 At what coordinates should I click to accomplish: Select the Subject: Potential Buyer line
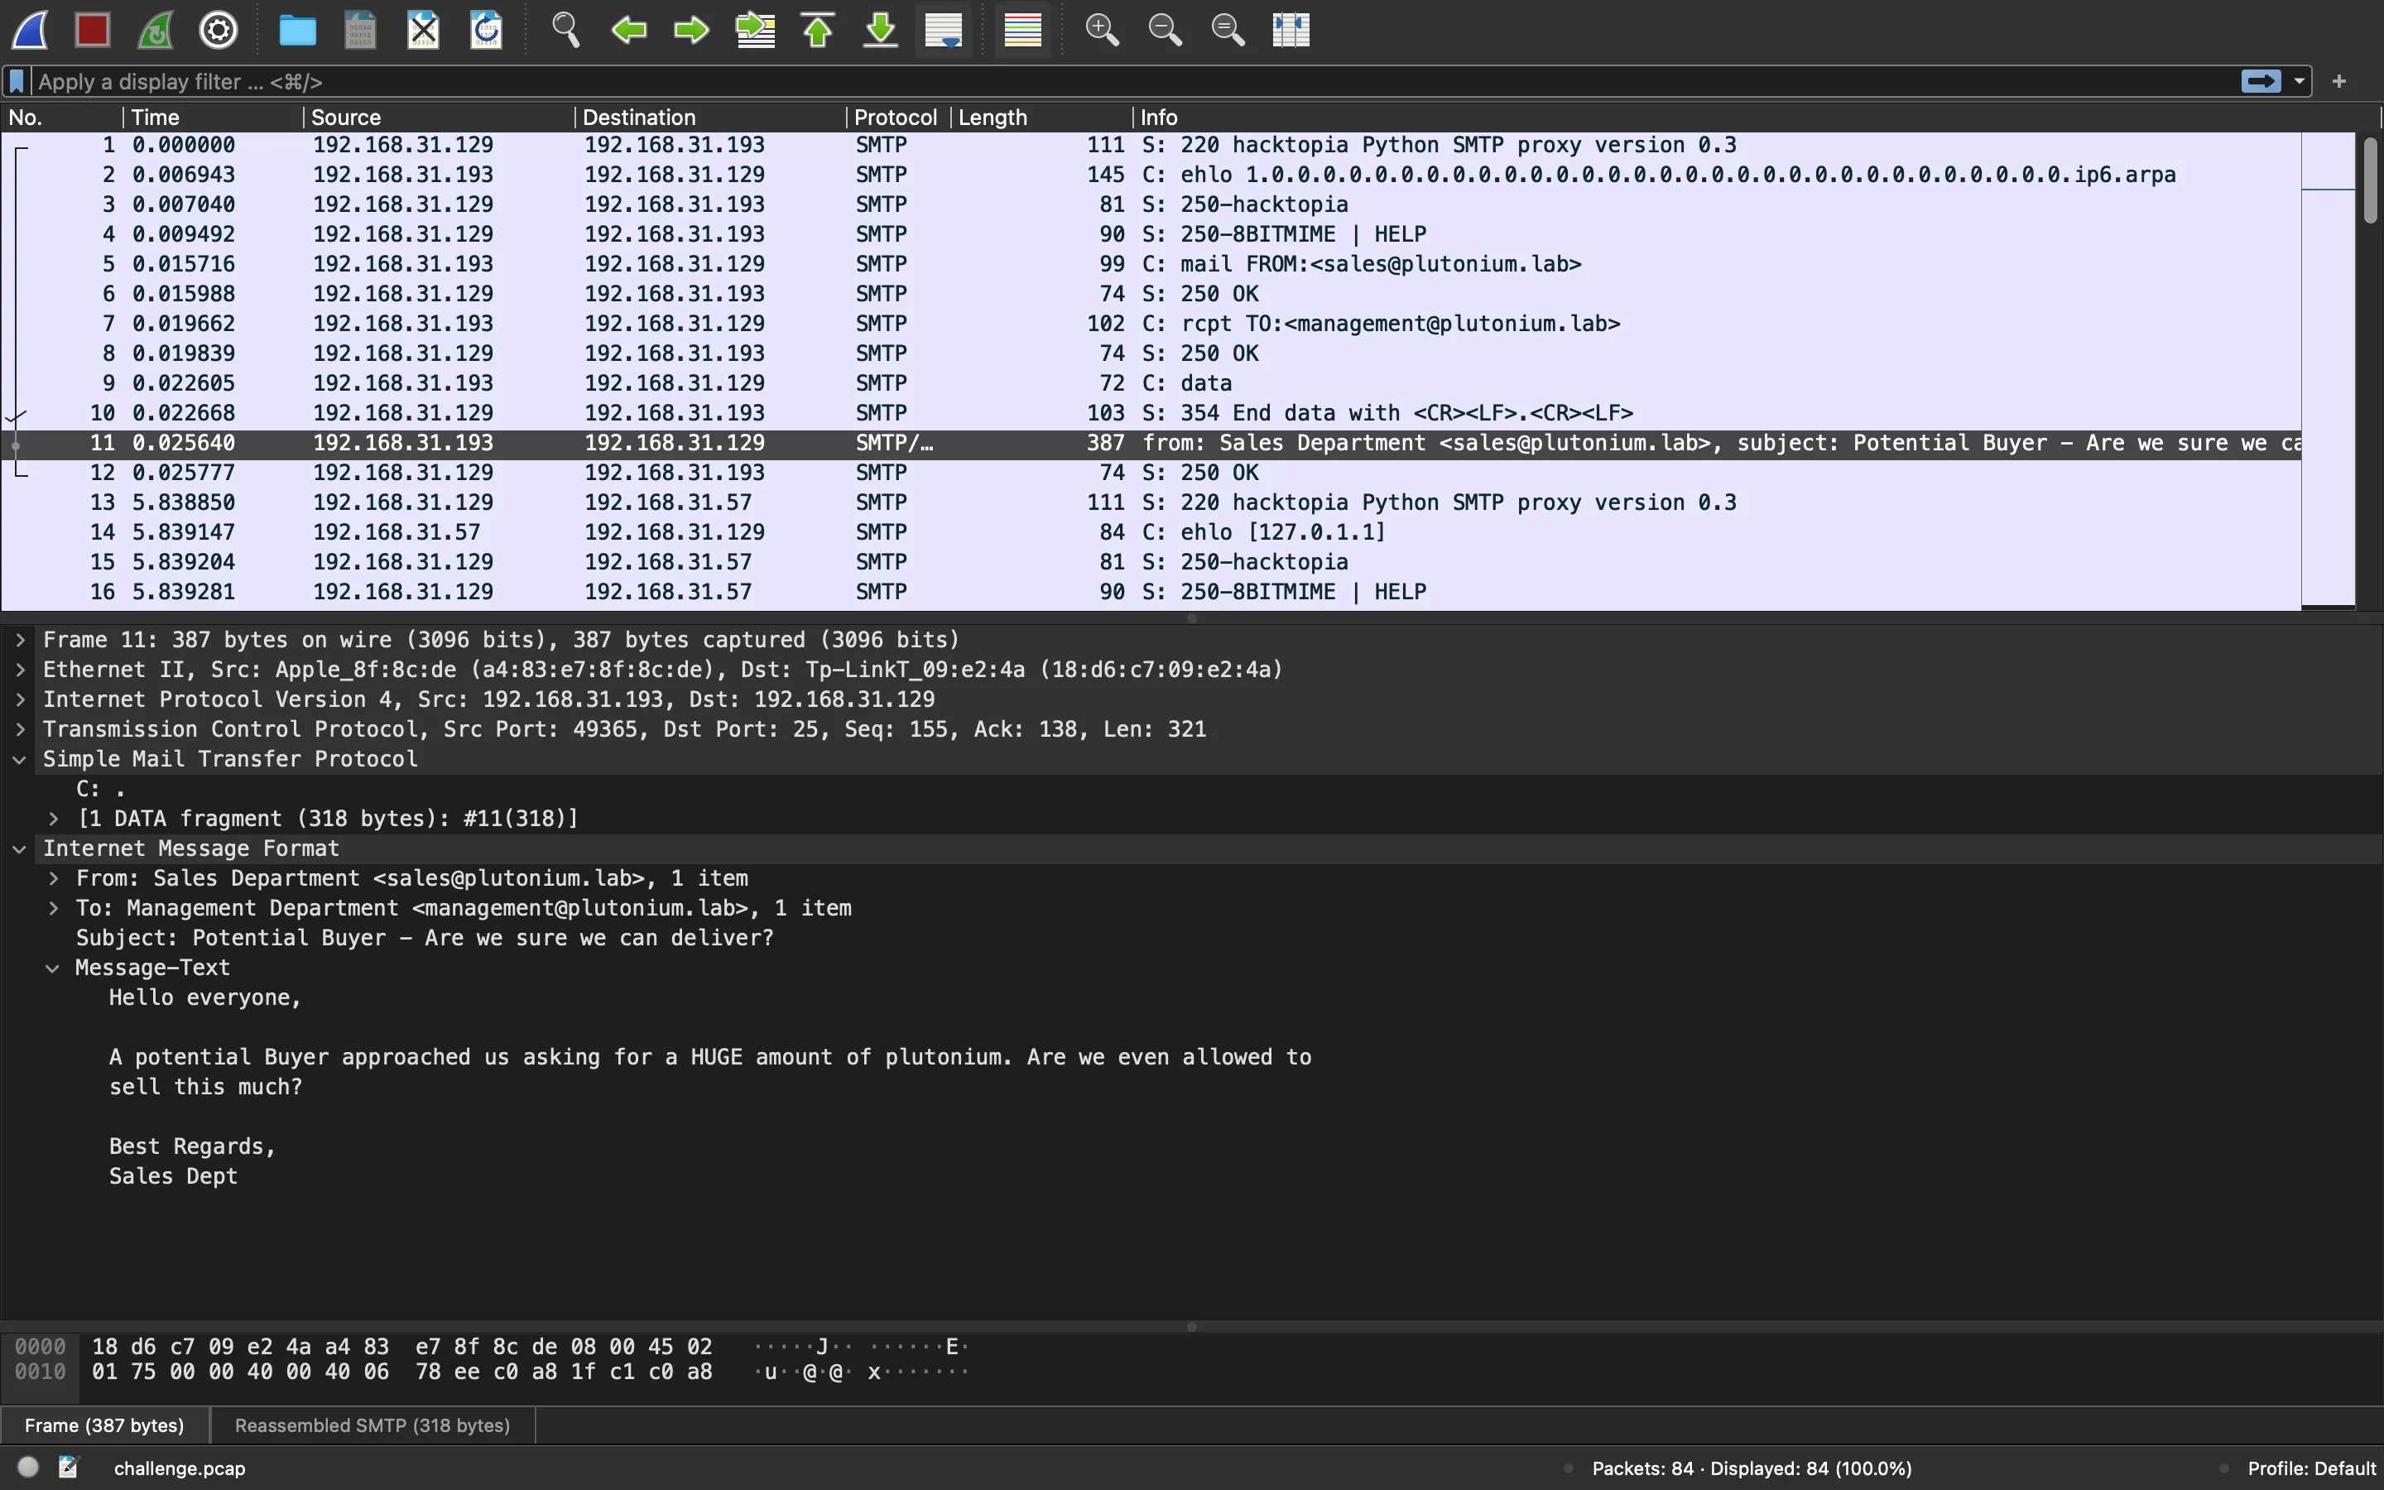(425, 937)
